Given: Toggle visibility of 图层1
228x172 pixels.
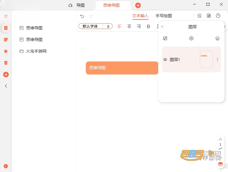Looking at the screenshot, I should pyautogui.click(x=165, y=60).
